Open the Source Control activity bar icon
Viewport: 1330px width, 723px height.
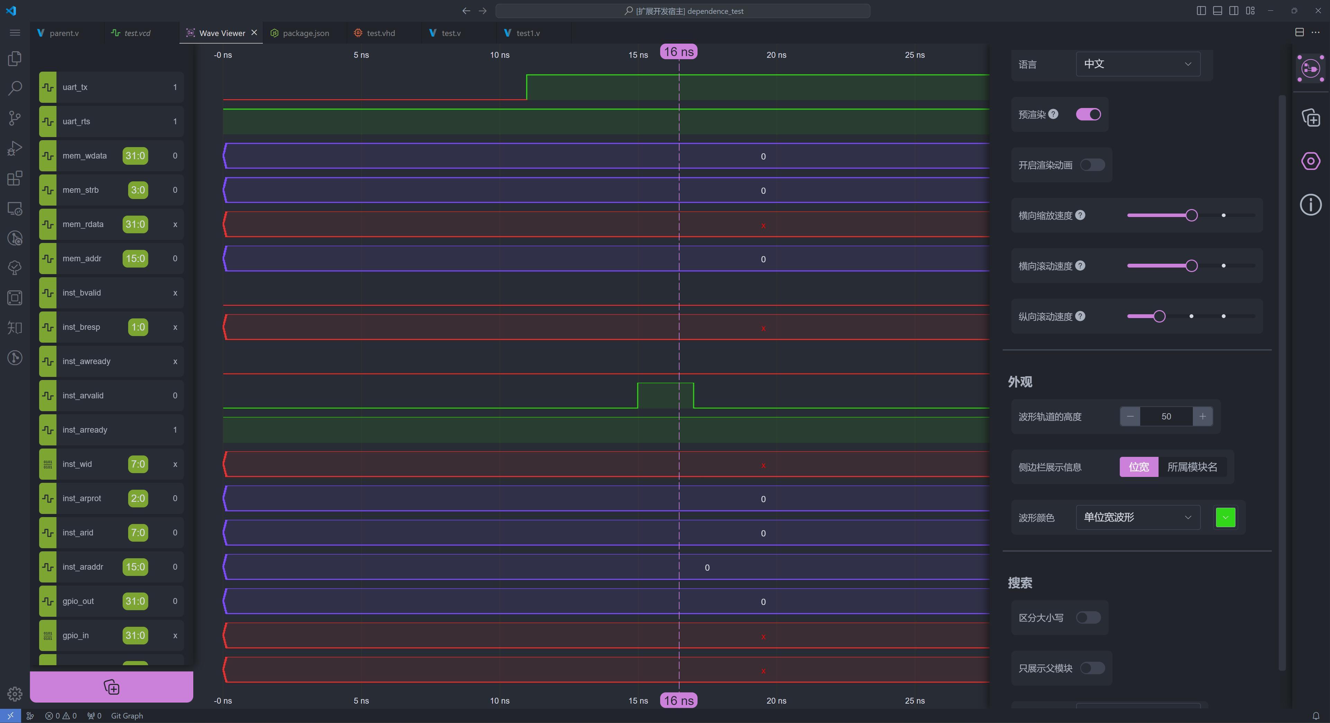15,118
